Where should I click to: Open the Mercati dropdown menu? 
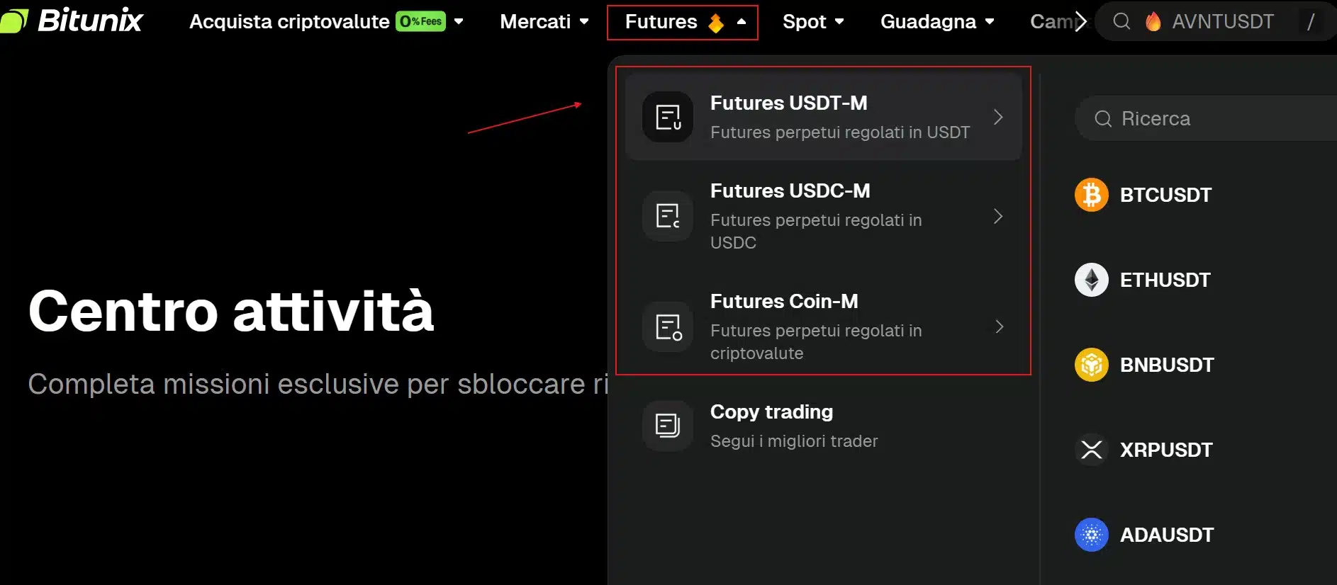click(x=544, y=21)
